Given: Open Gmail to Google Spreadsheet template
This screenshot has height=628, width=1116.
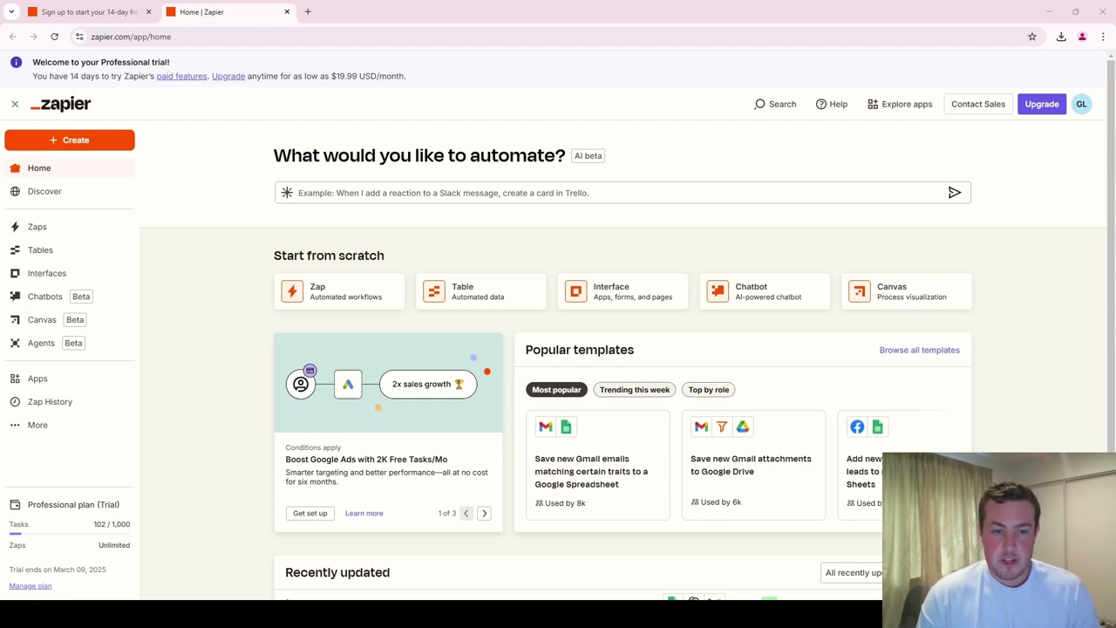Looking at the screenshot, I should click(598, 465).
